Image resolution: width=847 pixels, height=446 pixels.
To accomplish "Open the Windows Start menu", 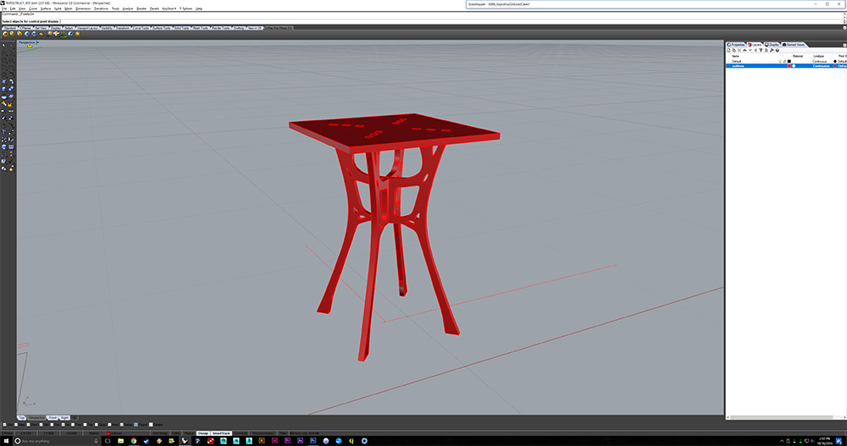I will click(5, 441).
